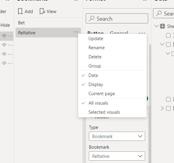Image resolution: width=174 pixels, height=163 pixels.
Task: Click the Data pane Search field
Action: click(x=163, y=13)
